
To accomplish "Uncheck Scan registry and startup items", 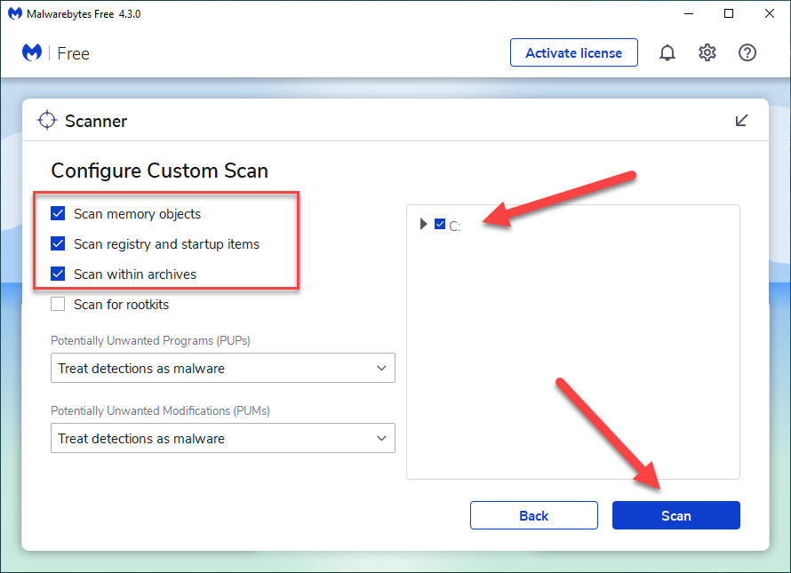I will pos(59,244).
